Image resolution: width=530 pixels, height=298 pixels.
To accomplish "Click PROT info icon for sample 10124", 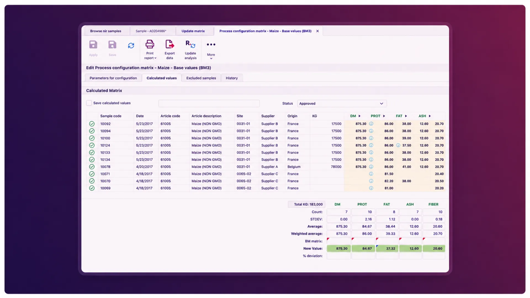I will click(x=398, y=145).
